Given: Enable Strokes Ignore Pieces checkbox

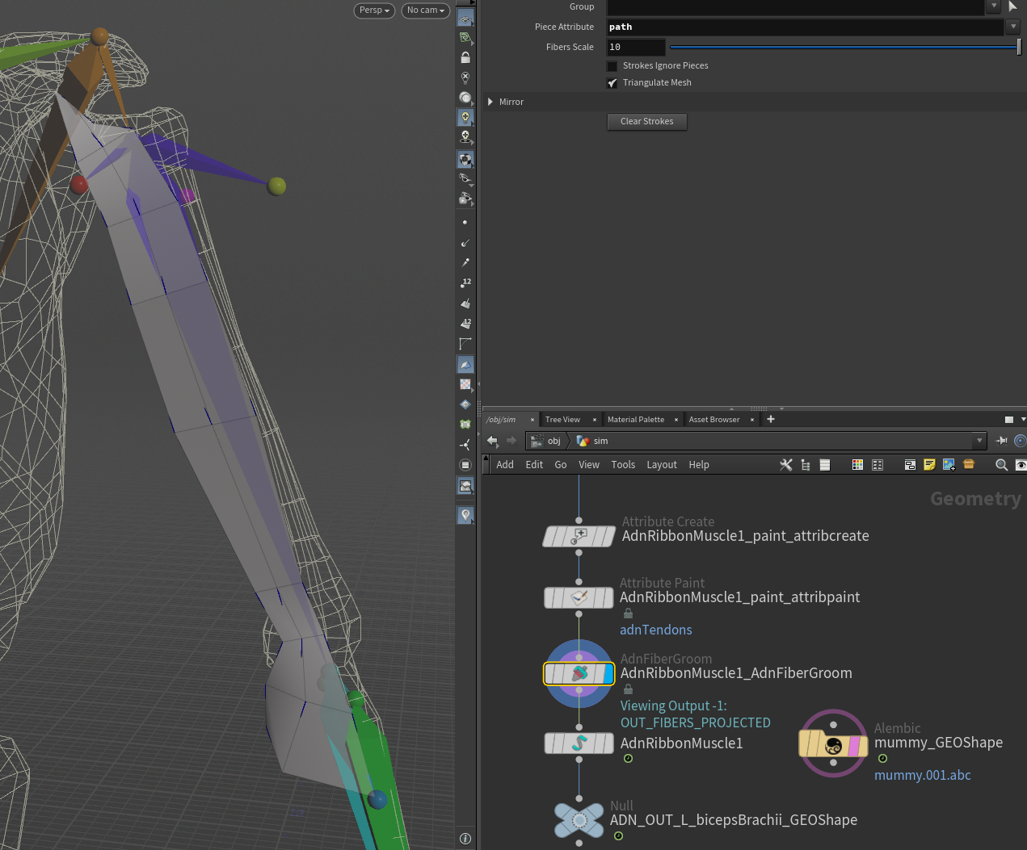Looking at the screenshot, I should (612, 66).
